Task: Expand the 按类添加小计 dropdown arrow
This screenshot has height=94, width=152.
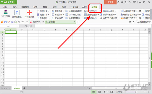Action: (115, 11)
